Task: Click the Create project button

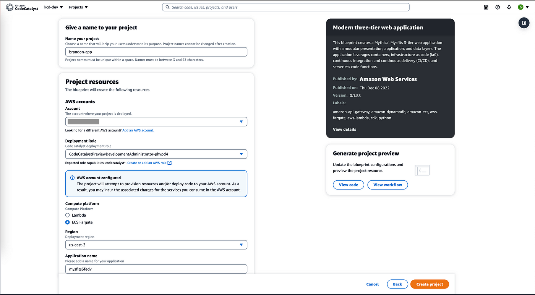Action: click(430, 284)
